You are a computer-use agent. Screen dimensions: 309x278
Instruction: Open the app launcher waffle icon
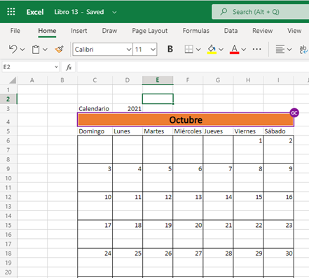[x=11, y=11]
